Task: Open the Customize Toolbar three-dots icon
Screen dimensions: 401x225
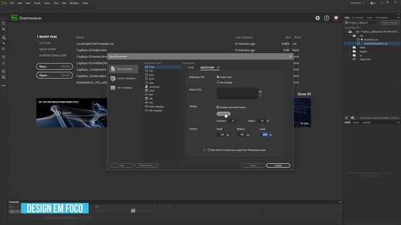Action: point(4,86)
